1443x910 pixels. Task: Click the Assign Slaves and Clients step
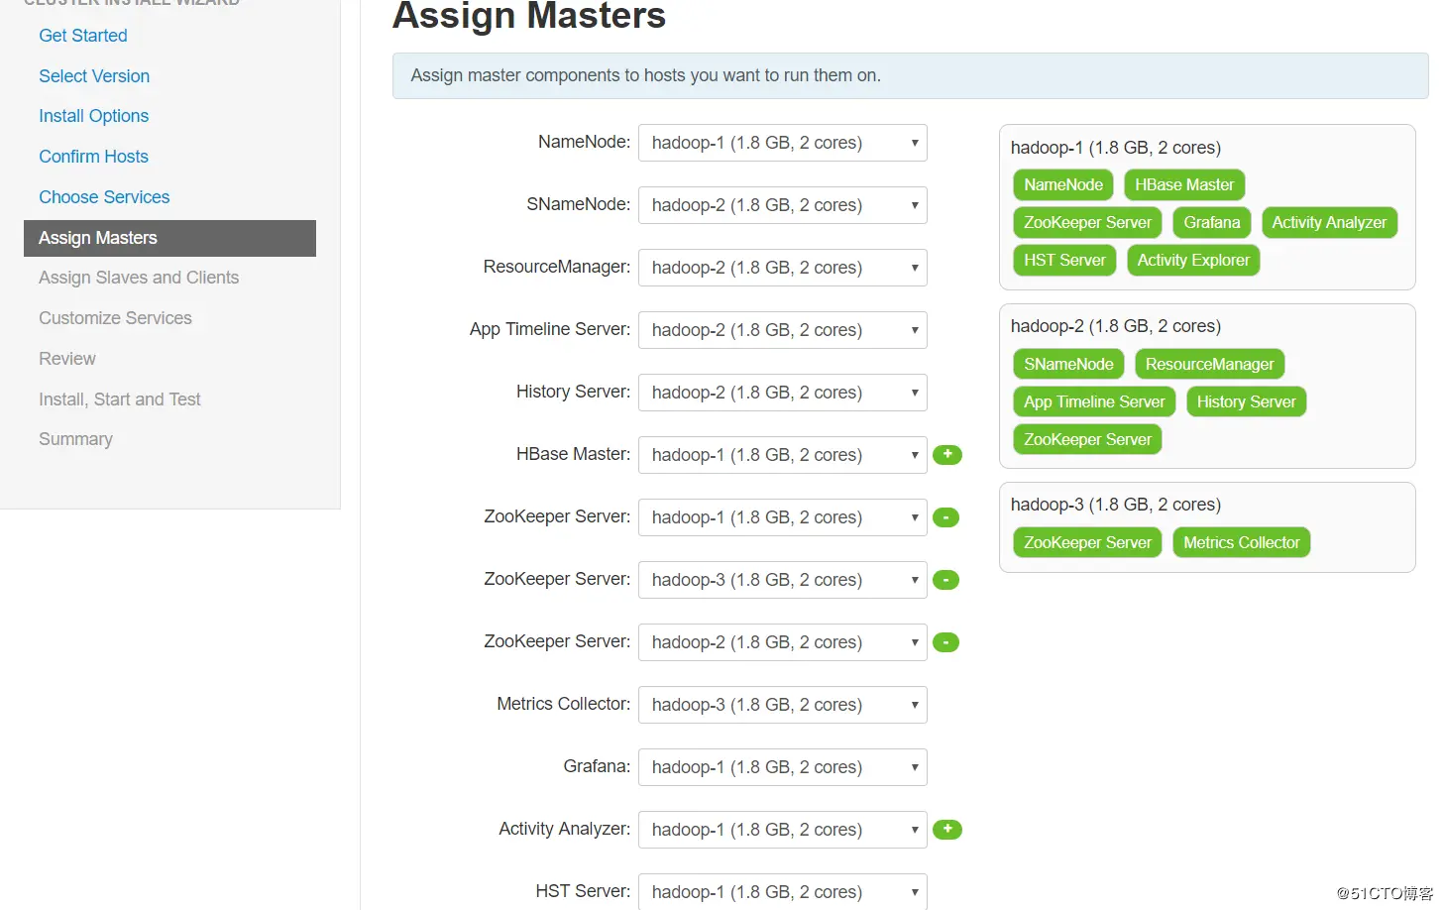coord(139,278)
